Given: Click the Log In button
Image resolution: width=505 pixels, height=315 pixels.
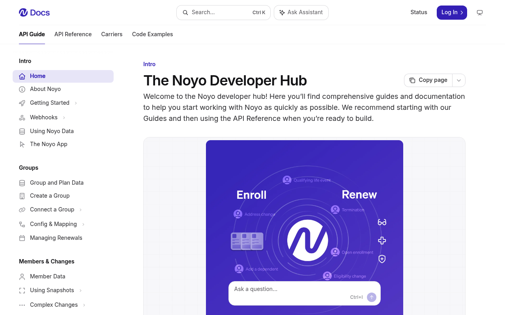Looking at the screenshot, I should pos(452,13).
